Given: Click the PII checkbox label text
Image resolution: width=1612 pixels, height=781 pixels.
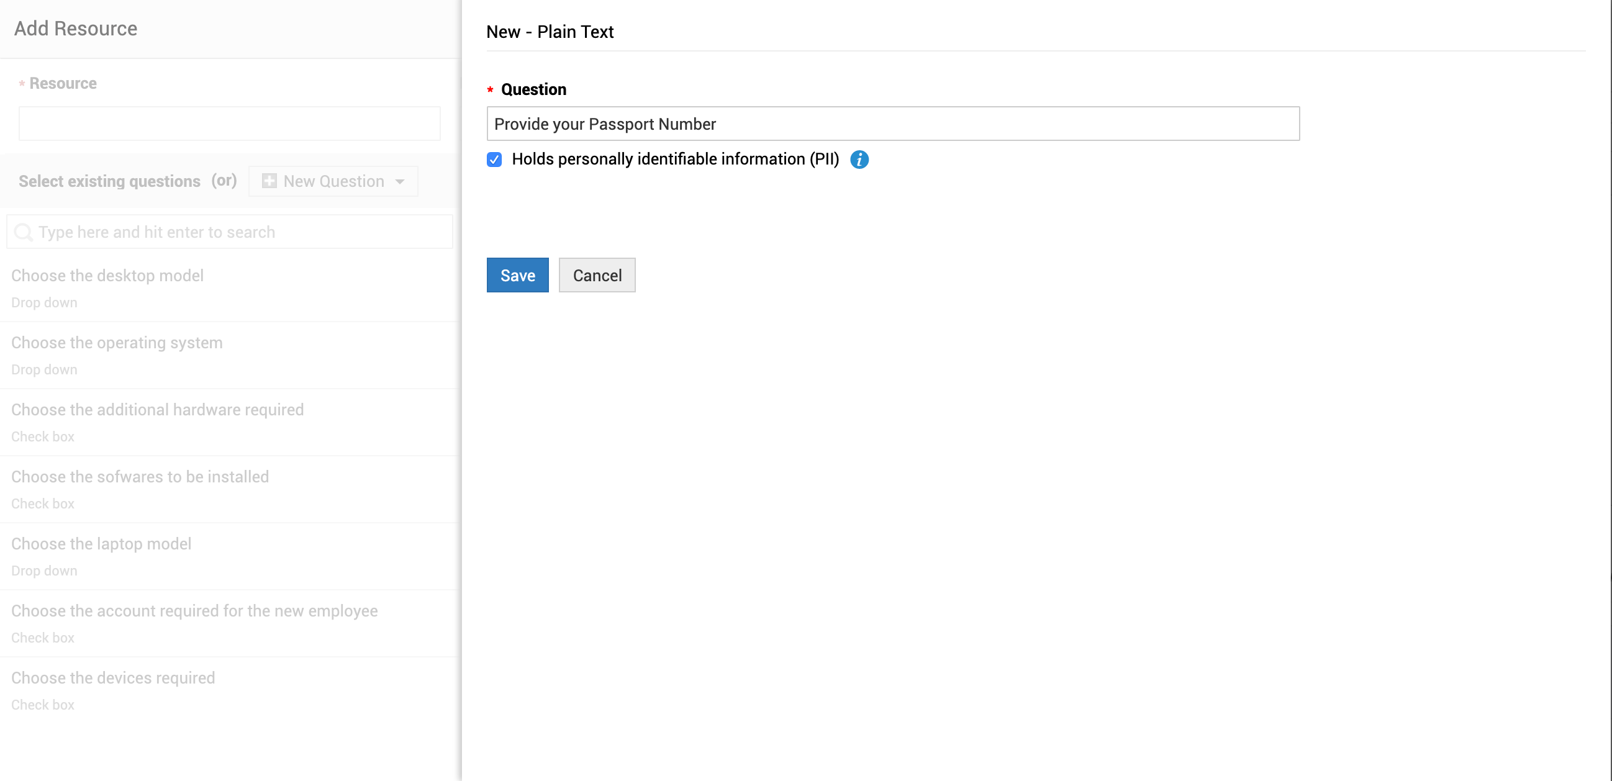Looking at the screenshot, I should [674, 159].
